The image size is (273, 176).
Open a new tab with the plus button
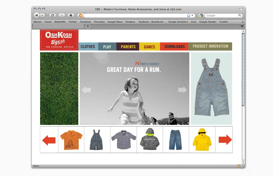(x=88, y=26)
